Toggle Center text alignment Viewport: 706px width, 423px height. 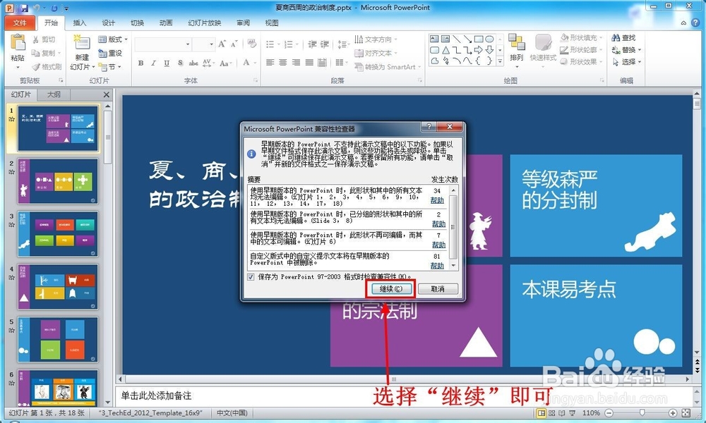pyautogui.click(x=283, y=63)
